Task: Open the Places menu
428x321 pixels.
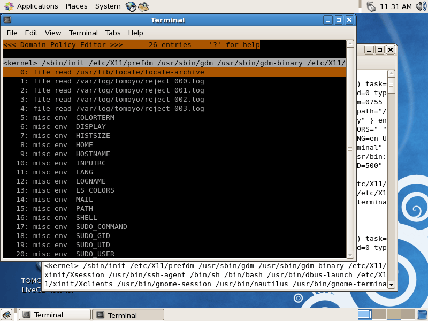Action: click(x=77, y=6)
